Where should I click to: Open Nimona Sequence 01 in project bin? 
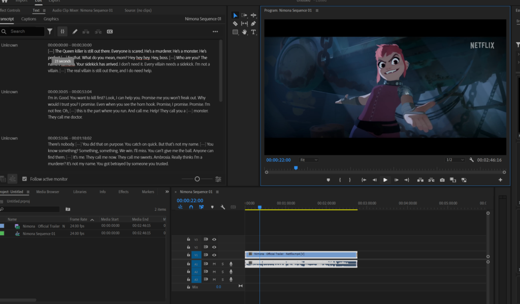pos(39,234)
